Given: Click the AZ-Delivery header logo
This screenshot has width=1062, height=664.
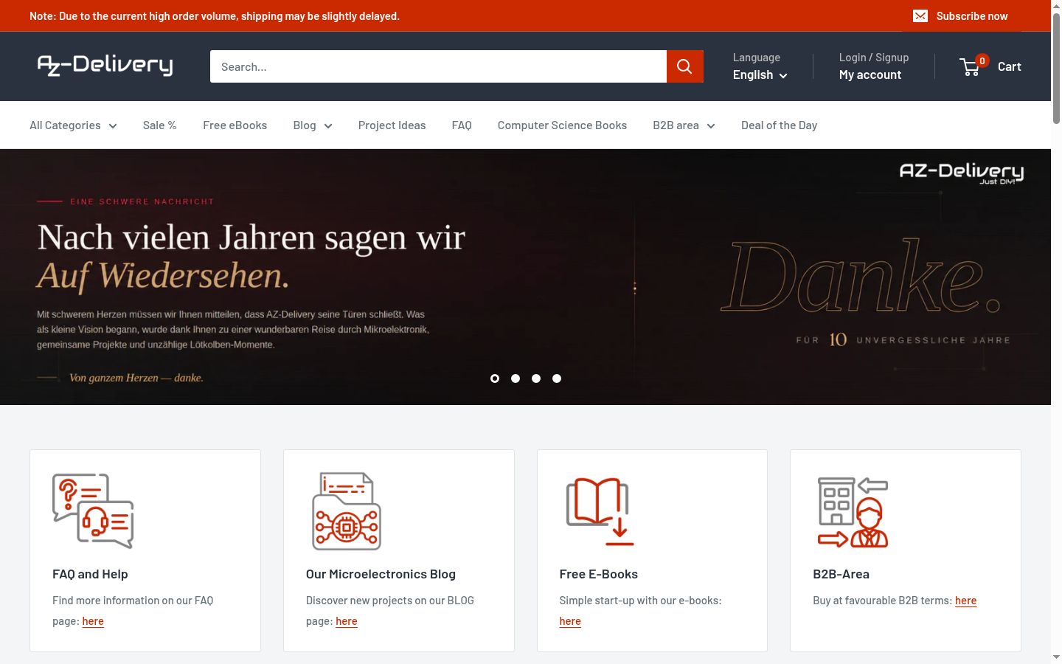Looking at the screenshot, I should pyautogui.click(x=105, y=66).
